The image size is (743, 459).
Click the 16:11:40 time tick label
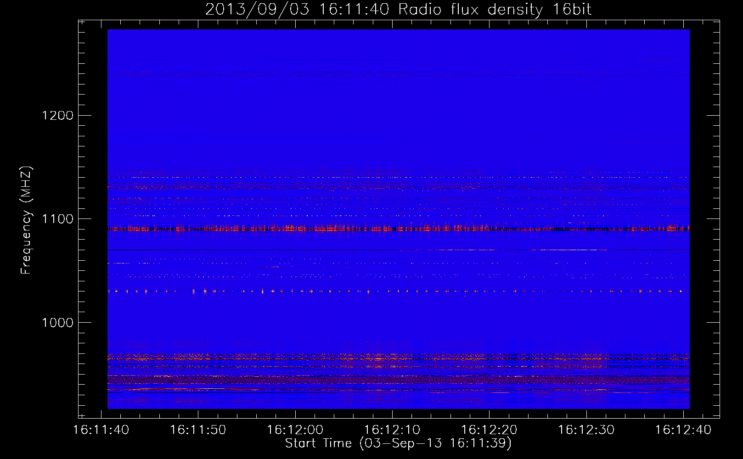click(x=101, y=430)
